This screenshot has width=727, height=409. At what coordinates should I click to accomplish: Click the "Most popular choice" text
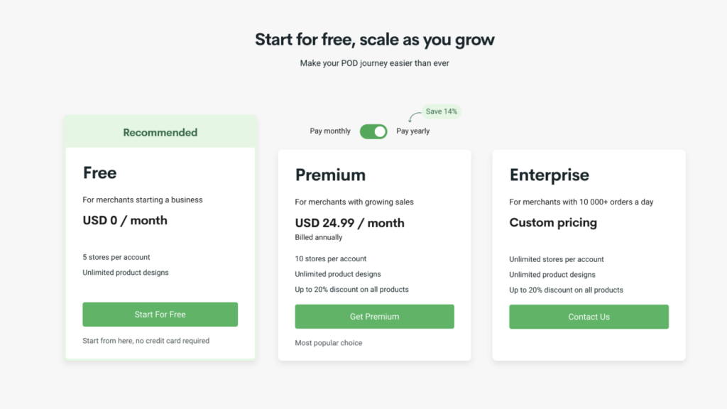click(x=328, y=342)
